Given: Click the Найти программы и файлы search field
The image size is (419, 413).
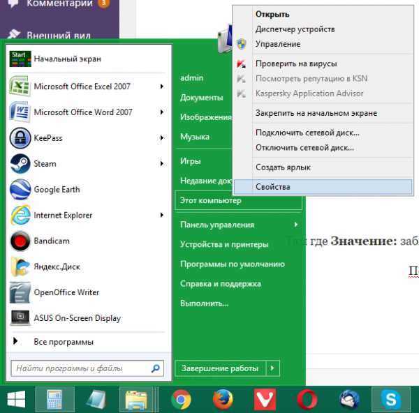Looking at the screenshot, I should (87, 368).
